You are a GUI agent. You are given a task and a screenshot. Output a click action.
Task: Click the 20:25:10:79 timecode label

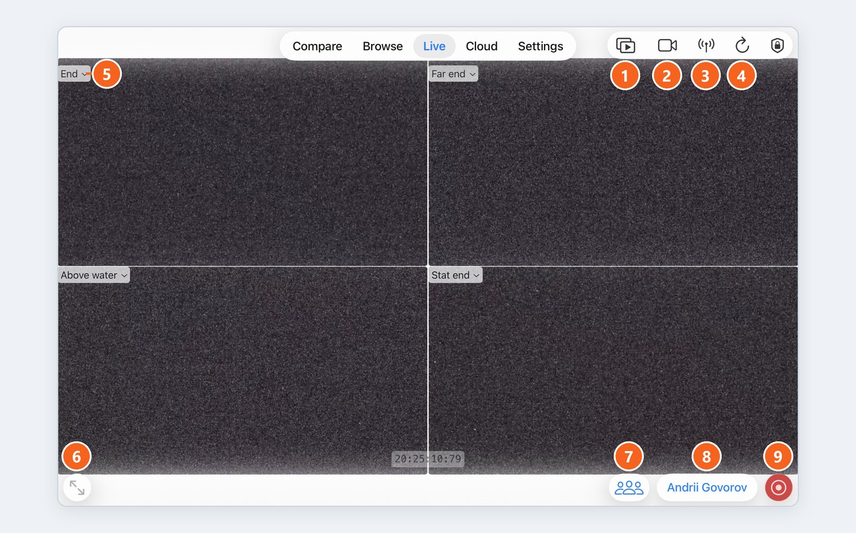[428, 459]
